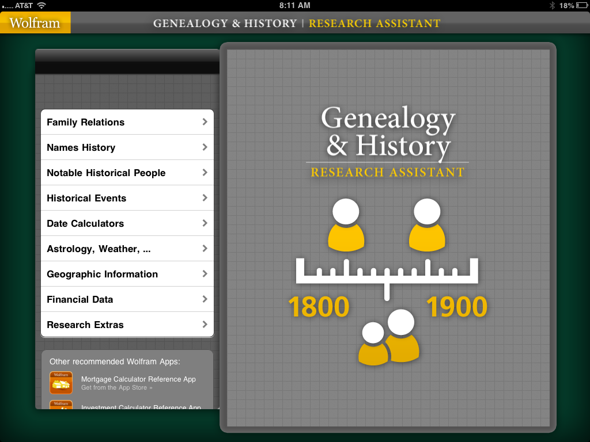Tap the Wolfram logo badge
The width and height of the screenshot is (590, 442).
coord(35,23)
